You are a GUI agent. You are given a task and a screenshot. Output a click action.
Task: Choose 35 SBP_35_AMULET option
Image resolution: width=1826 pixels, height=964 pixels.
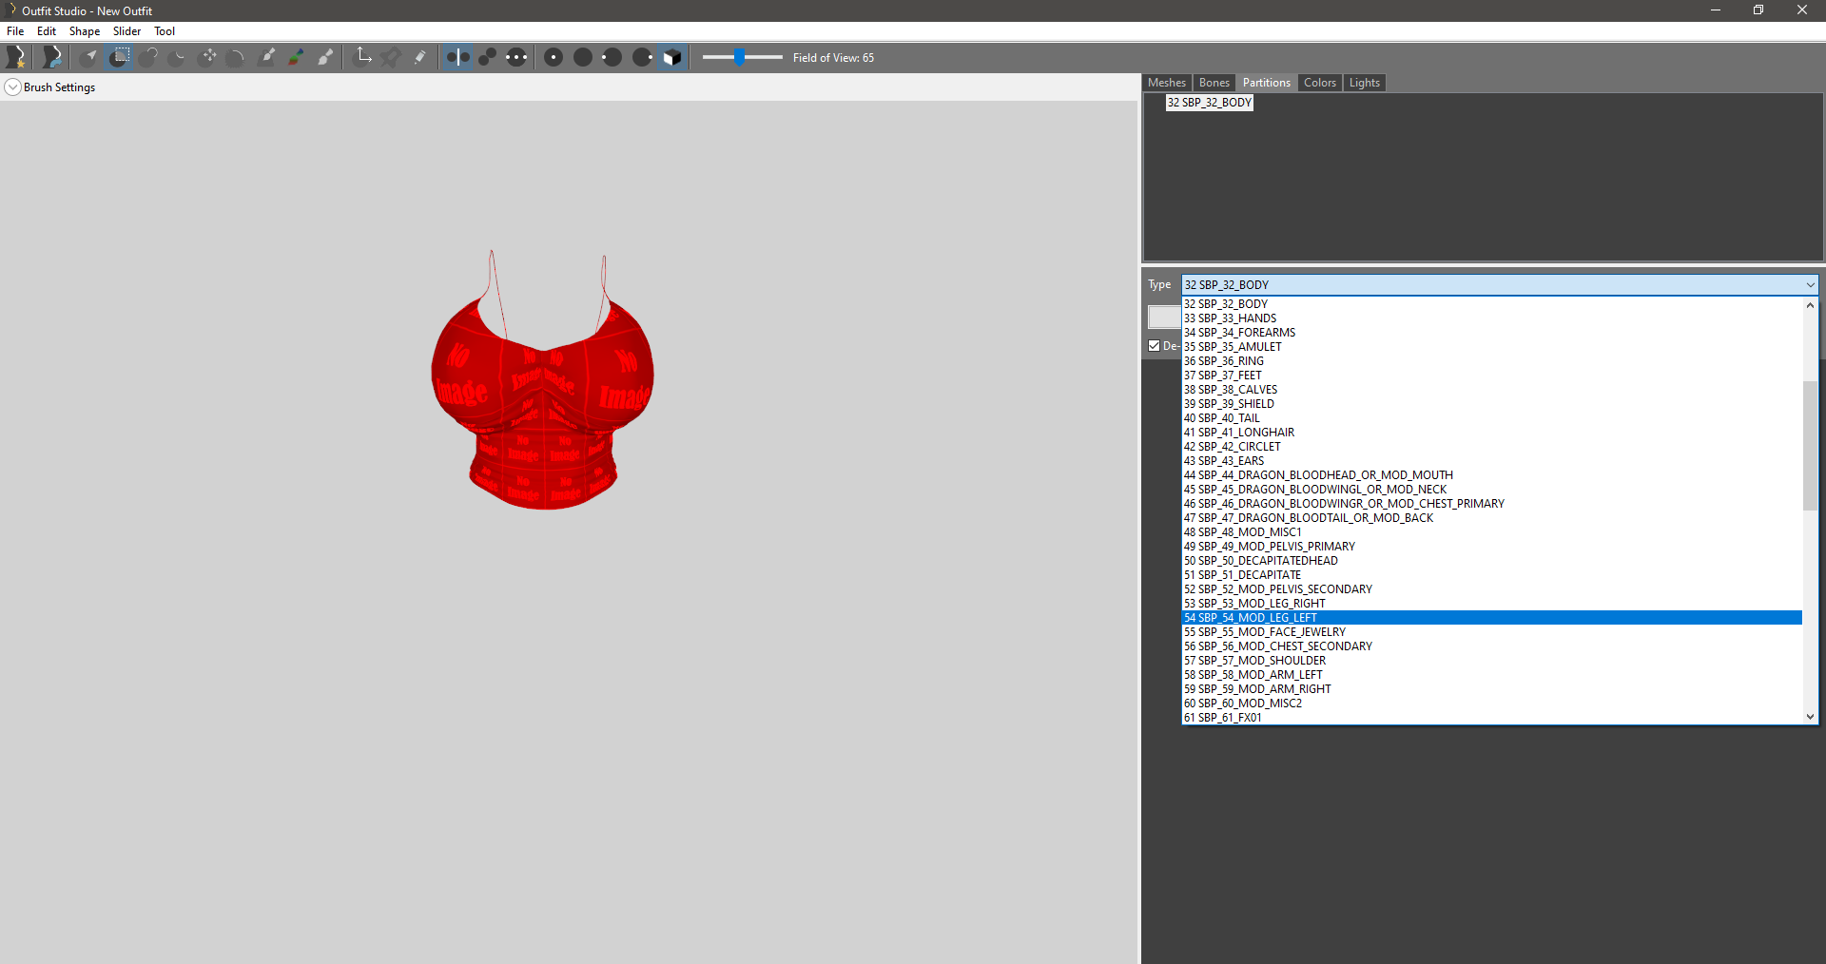point(1491,347)
